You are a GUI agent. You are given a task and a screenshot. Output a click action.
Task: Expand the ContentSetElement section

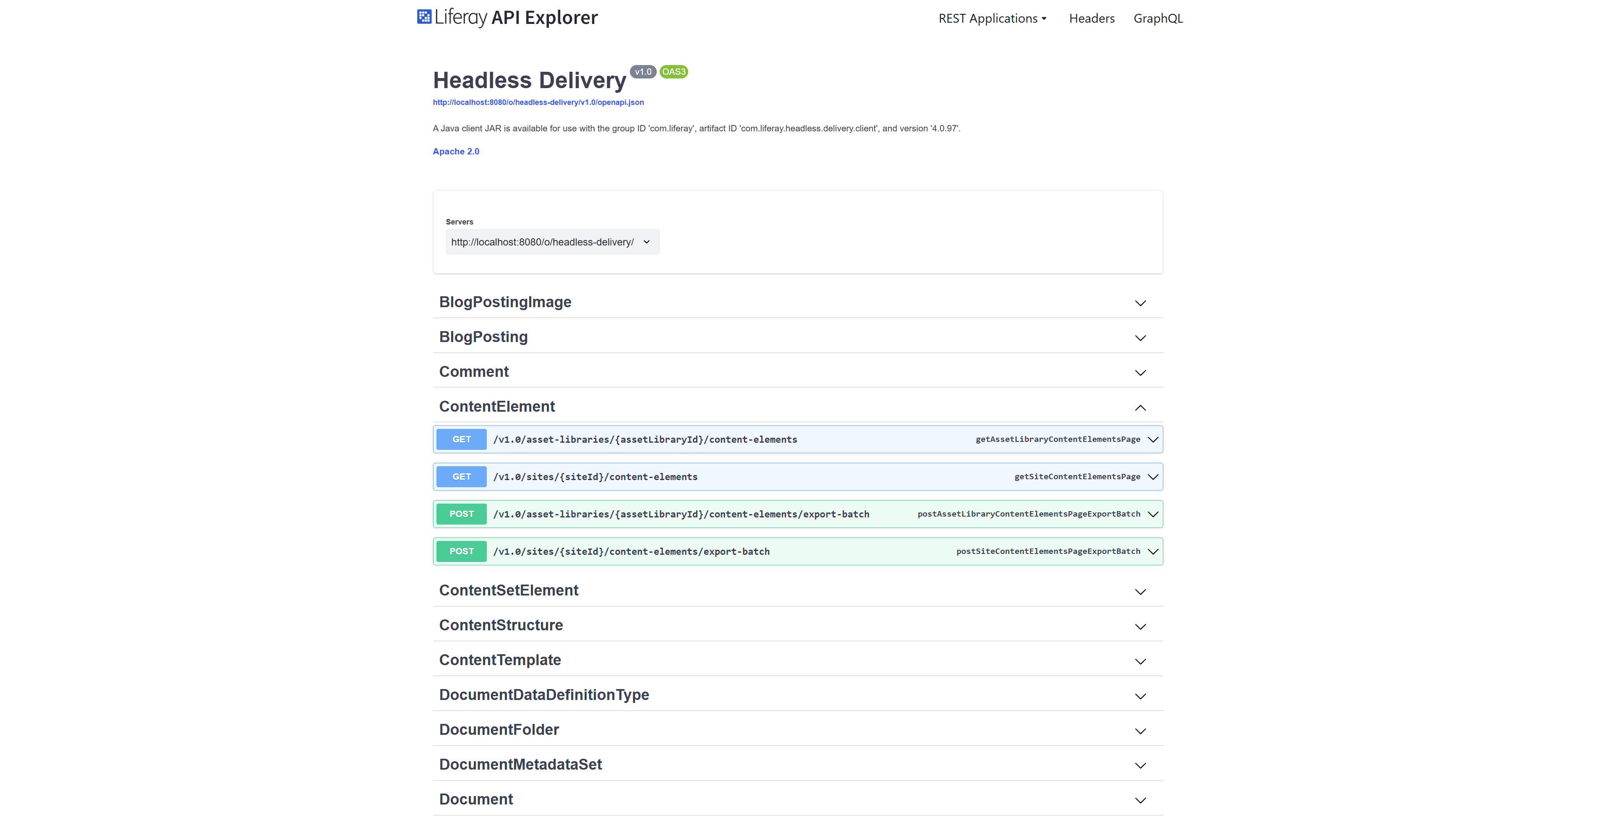pyautogui.click(x=509, y=590)
